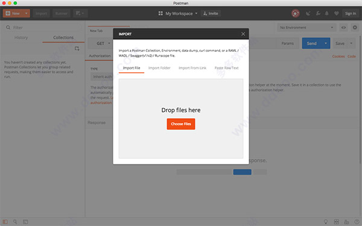
Task: Open the No Environment dropdown
Action: coord(307,28)
